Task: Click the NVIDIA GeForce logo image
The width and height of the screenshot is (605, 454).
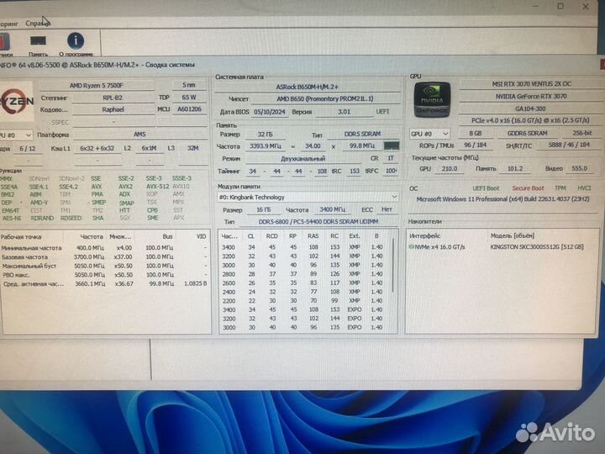Action: tap(432, 100)
